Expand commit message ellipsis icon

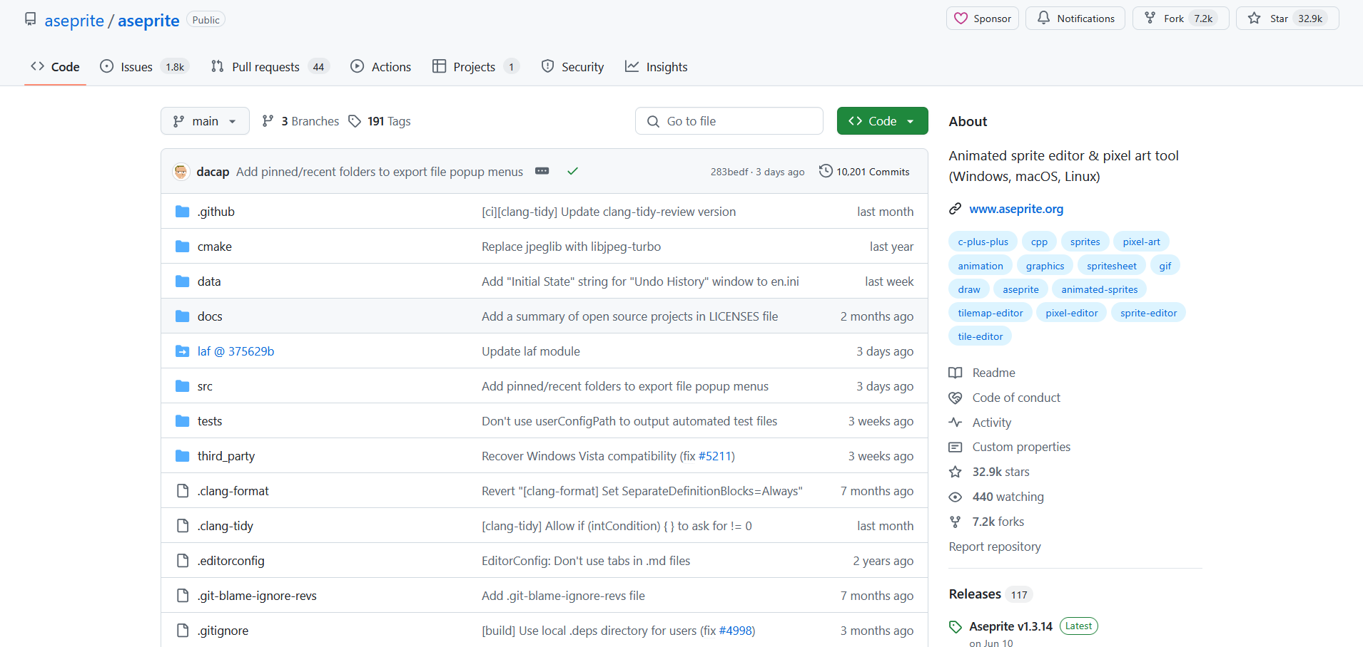(x=542, y=171)
